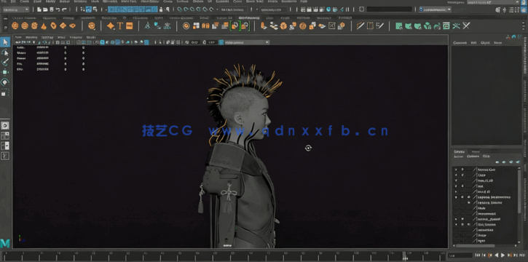Image resolution: width=528 pixels, height=262 pixels.
Task: Click the pencil-shaped cut tool shelf icon
Action: click(360, 25)
